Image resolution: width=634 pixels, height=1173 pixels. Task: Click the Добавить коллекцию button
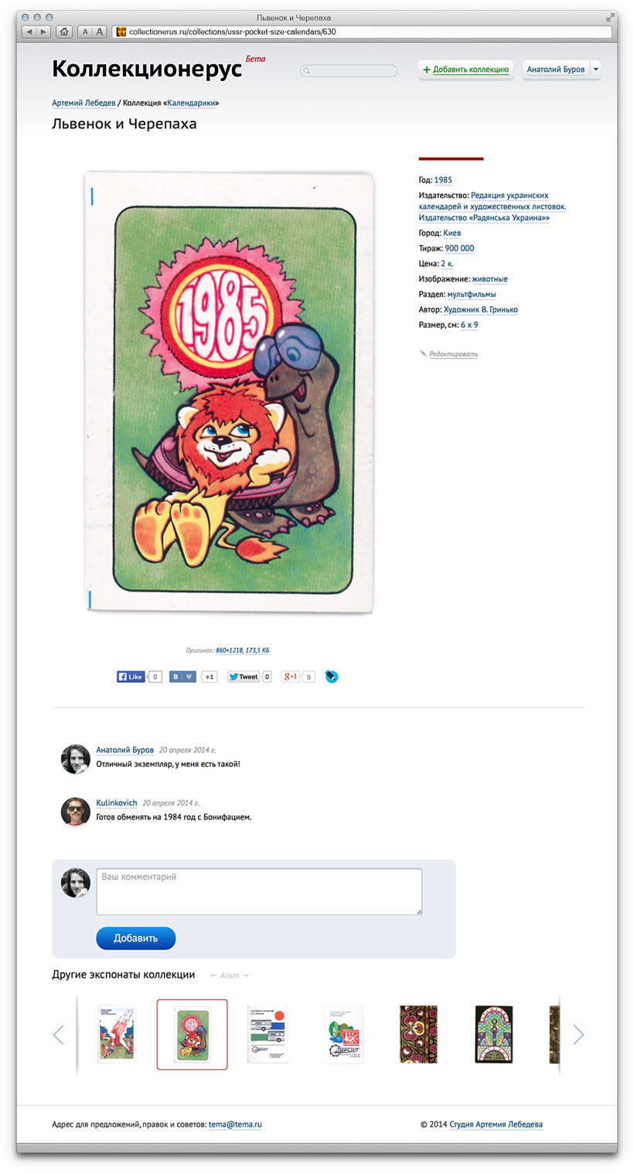tap(465, 70)
